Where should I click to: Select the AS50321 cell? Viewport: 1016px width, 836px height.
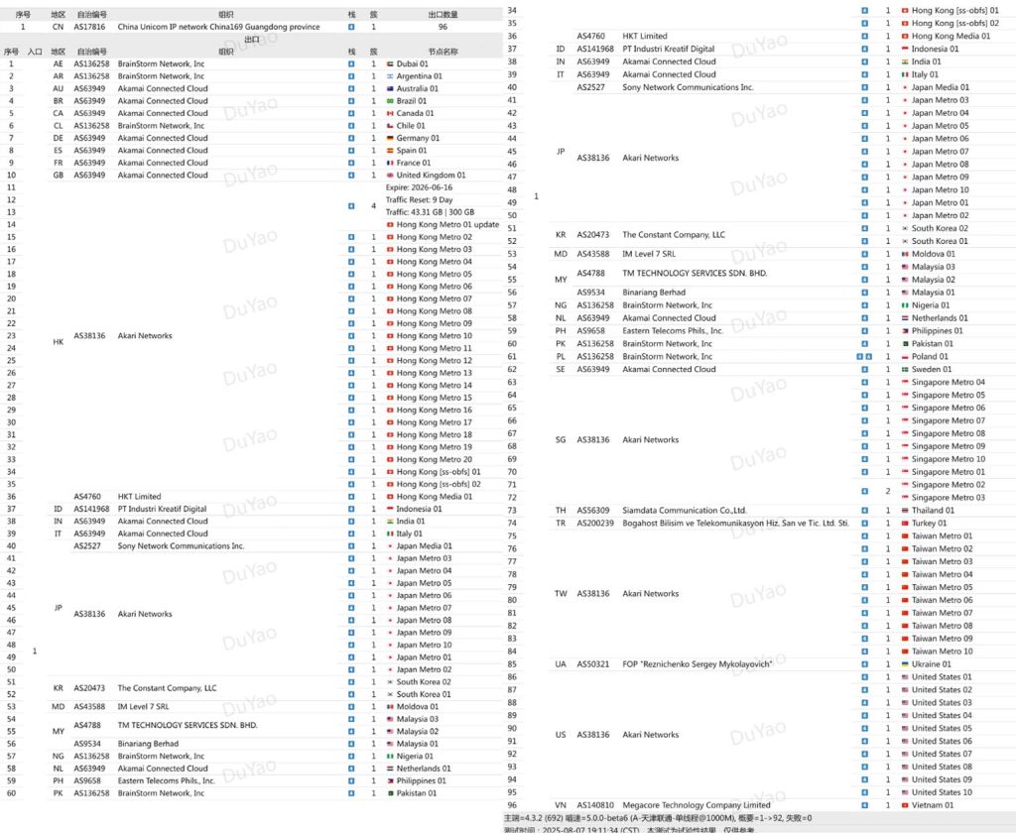(x=593, y=664)
